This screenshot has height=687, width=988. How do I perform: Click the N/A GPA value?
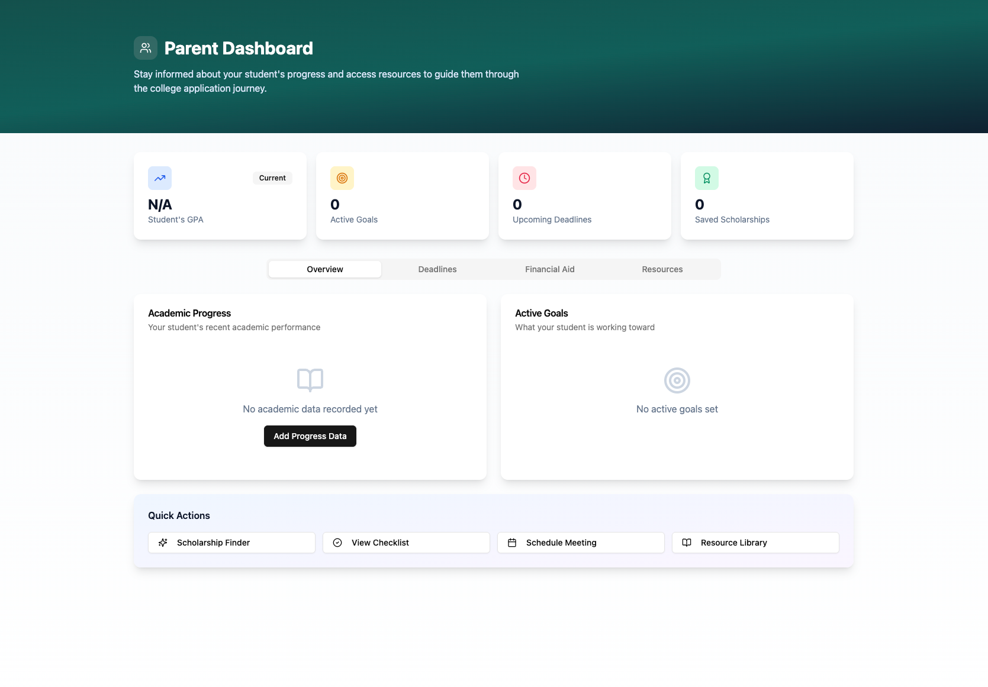pos(160,205)
